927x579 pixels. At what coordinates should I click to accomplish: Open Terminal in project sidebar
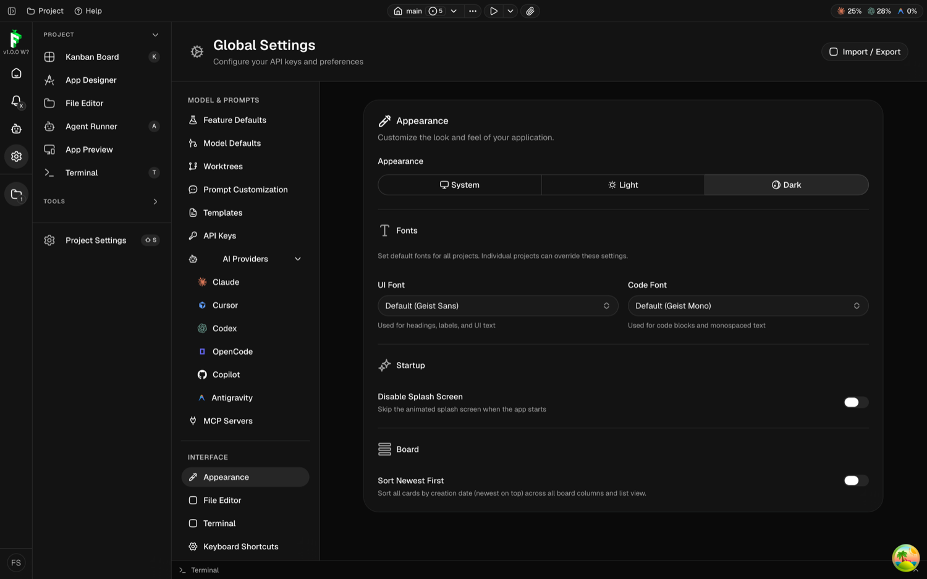coord(101,173)
